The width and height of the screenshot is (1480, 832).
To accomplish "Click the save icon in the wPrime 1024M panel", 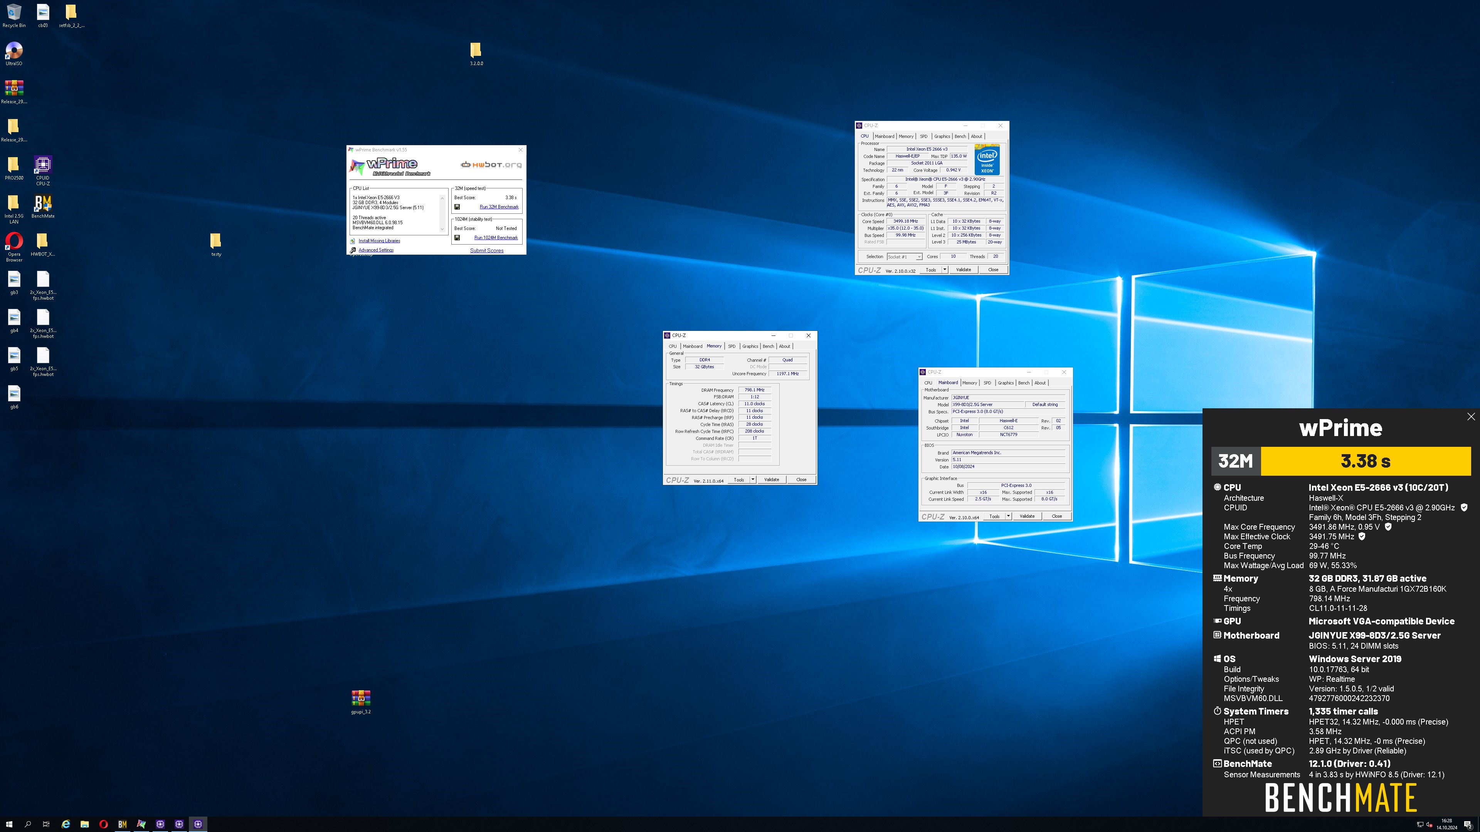I will pyautogui.click(x=457, y=238).
